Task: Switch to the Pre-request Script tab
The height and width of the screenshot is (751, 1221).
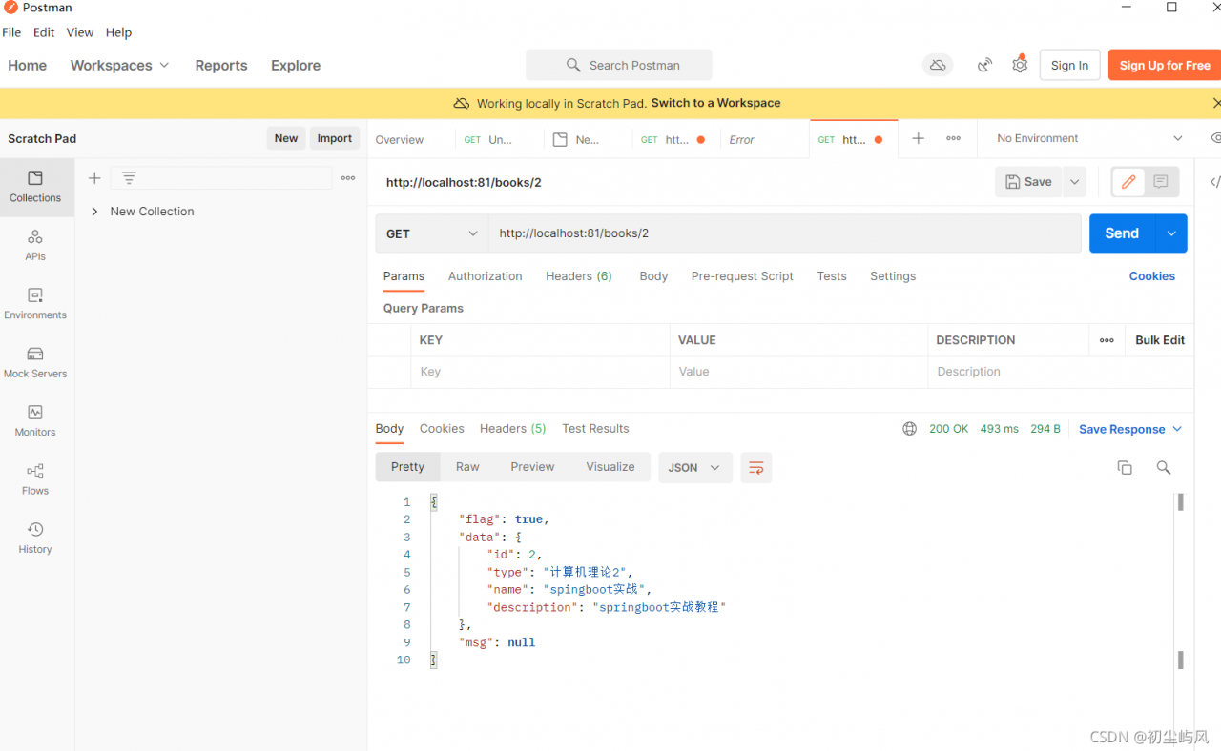Action: pos(742,276)
